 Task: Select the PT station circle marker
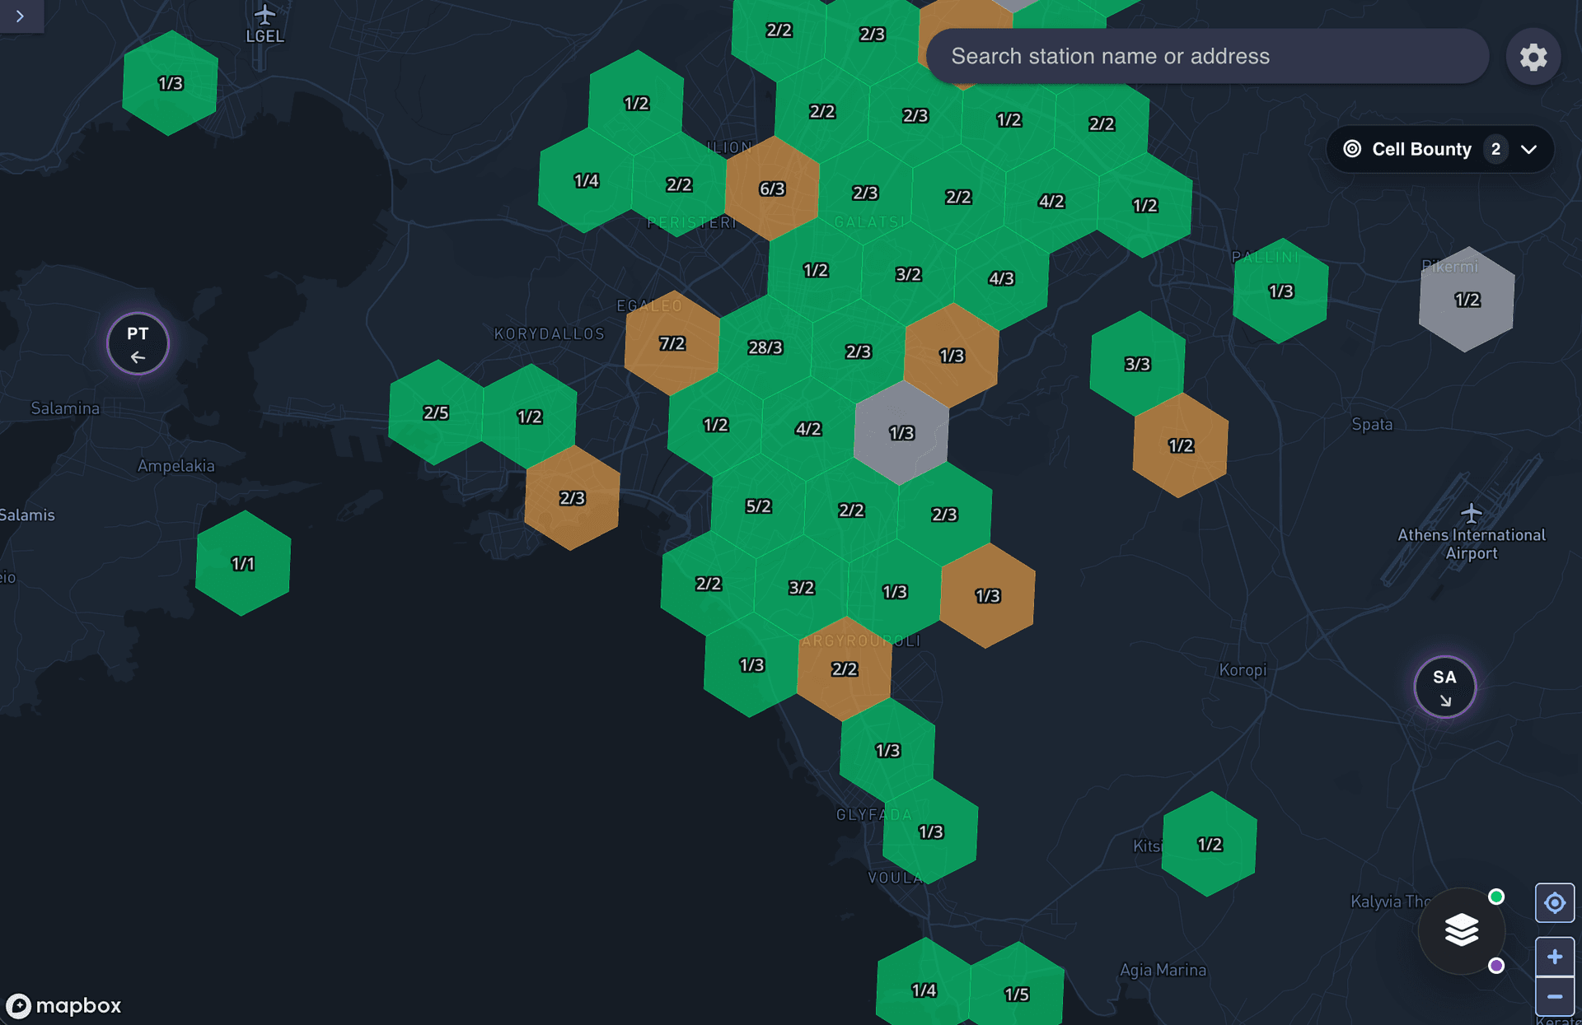tap(137, 343)
